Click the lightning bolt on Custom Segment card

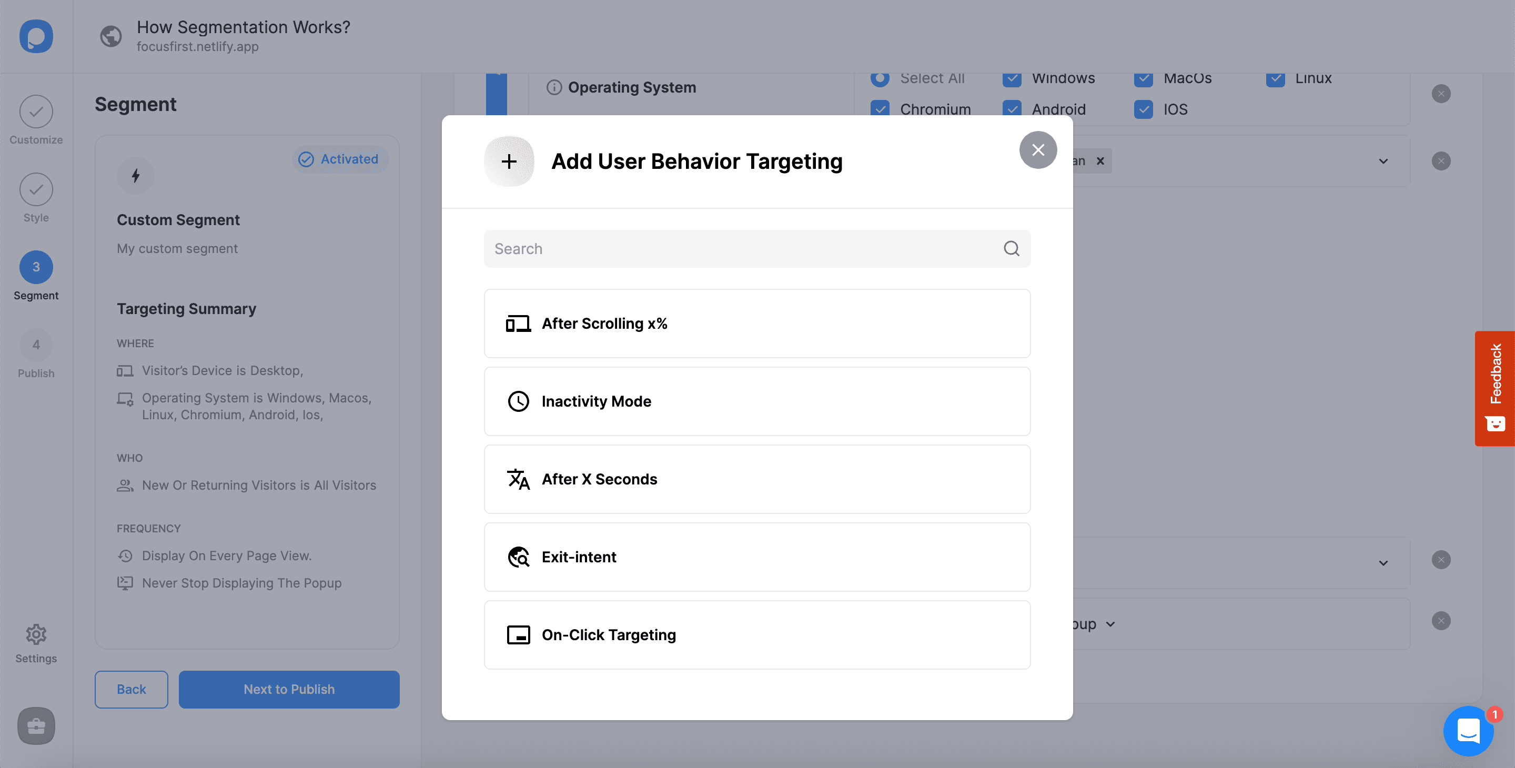tap(135, 175)
